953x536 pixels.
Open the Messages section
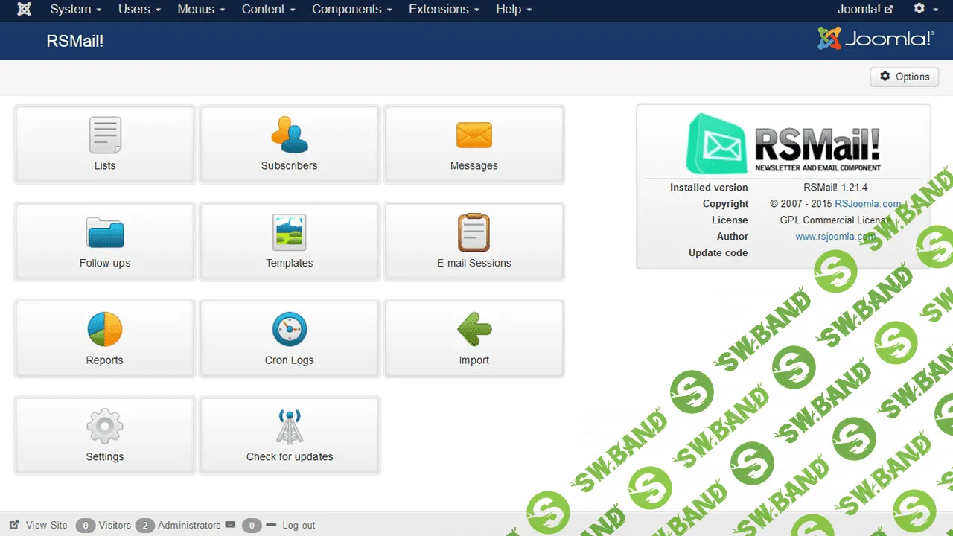[474, 144]
